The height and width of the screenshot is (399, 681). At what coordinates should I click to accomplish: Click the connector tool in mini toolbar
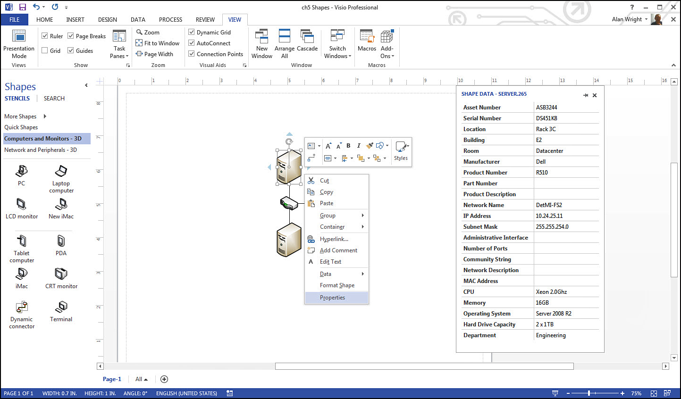(x=311, y=158)
